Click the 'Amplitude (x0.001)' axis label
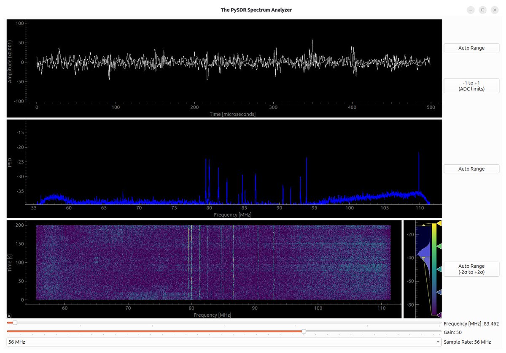 pos(9,61)
